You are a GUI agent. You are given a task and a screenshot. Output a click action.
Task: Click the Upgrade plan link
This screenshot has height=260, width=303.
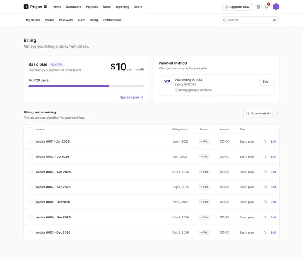point(131,97)
